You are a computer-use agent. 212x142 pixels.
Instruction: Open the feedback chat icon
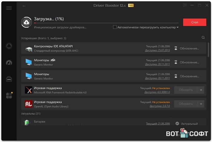coord(184,5)
